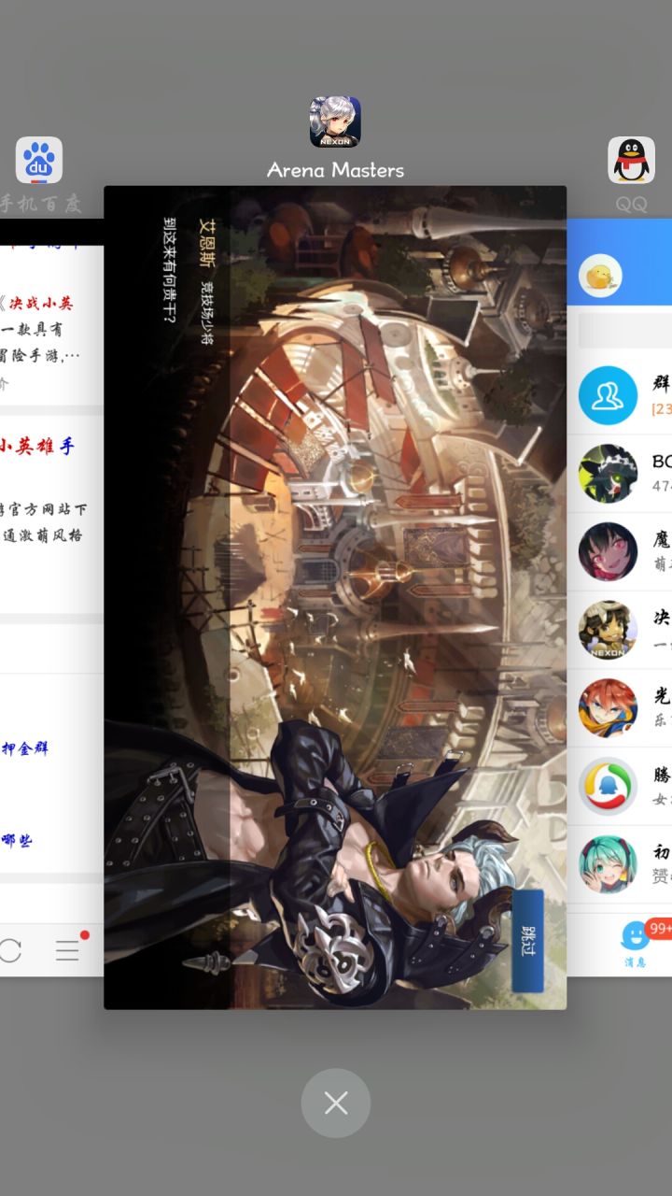Close all recent apps with X button

(336, 1103)
